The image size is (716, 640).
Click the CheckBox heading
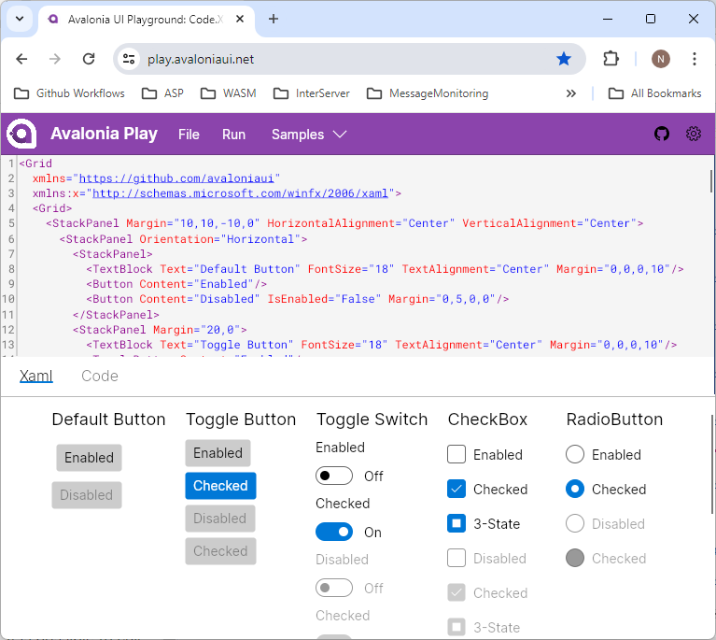[487, 420]
